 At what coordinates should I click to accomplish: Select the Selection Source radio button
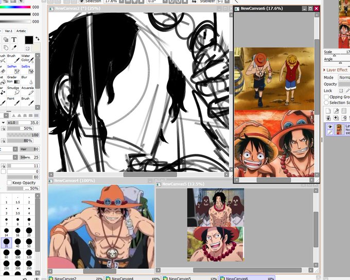[326, 102]
